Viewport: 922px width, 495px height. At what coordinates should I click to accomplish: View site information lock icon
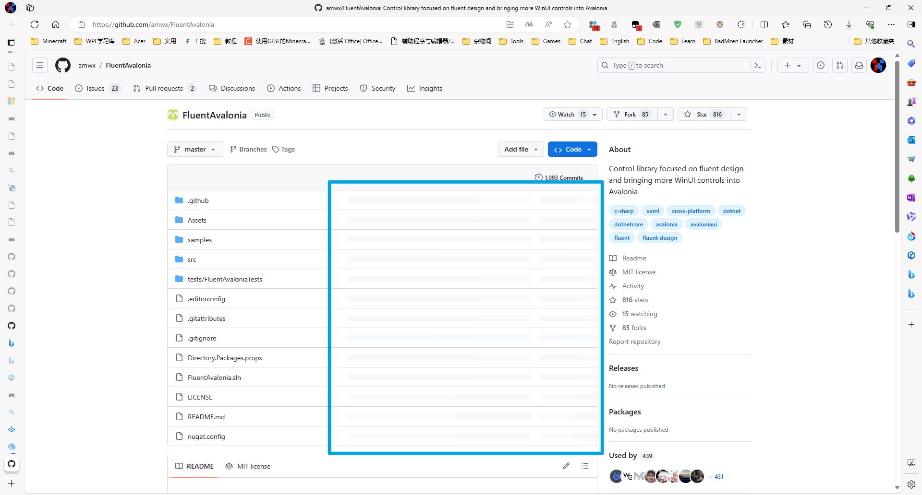point(82,24)
